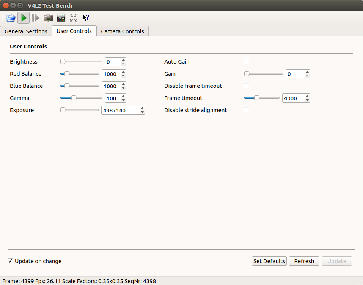Screen dimensions: 363x285
Task: Decrease Red Balance with down arrow
Action: [123, 76]
